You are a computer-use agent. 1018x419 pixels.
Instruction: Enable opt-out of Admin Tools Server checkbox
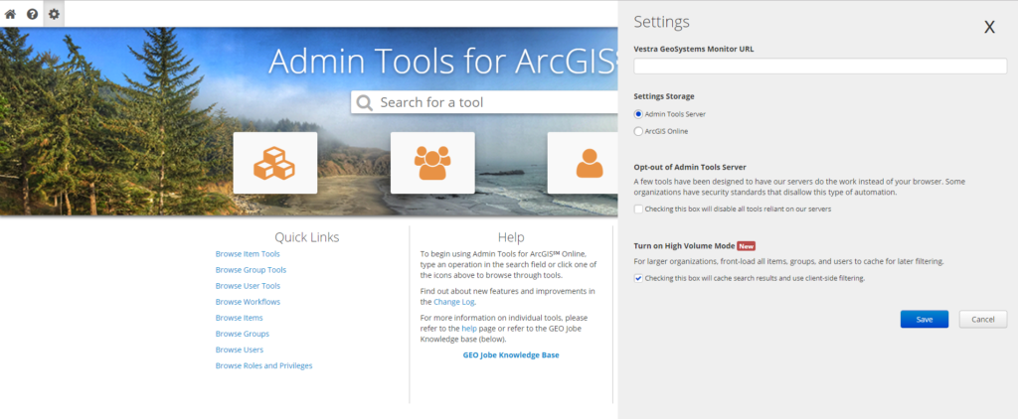pos(638,209)
